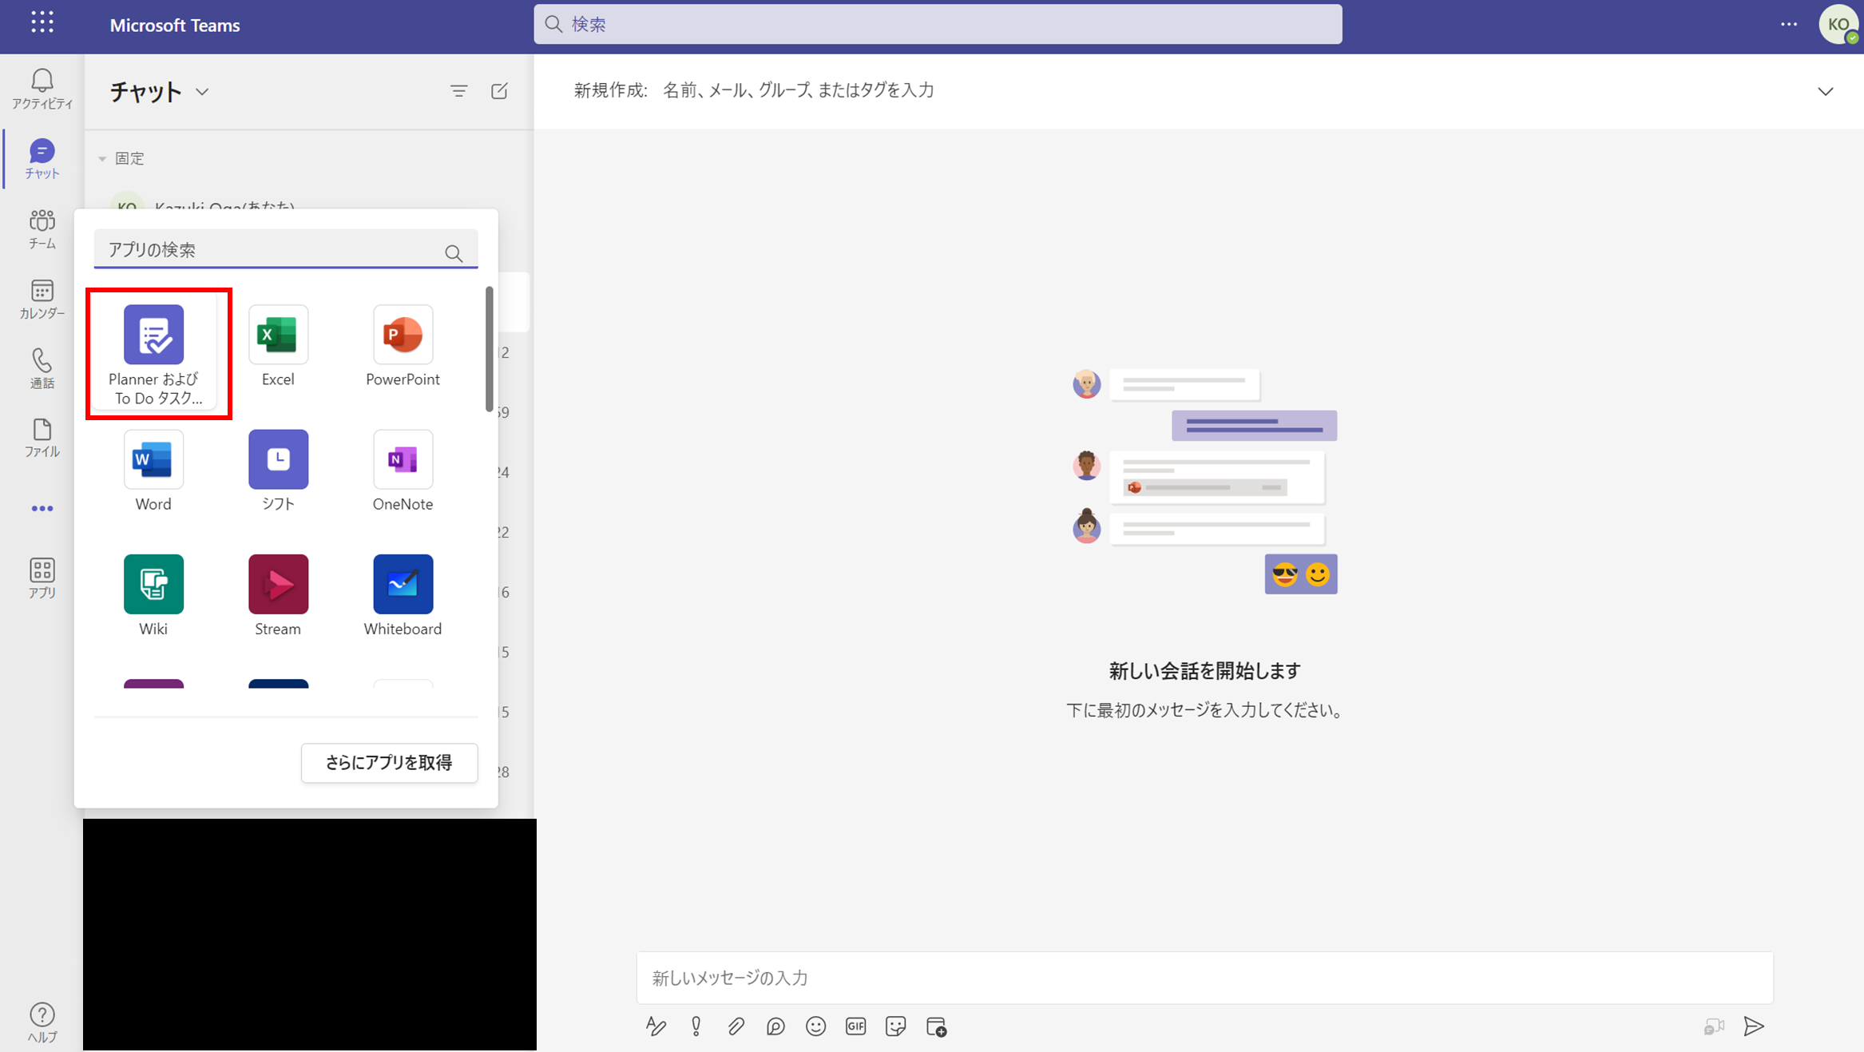
Task: Open Help at bottom of sidebar
Action: tap(42, 1022)
